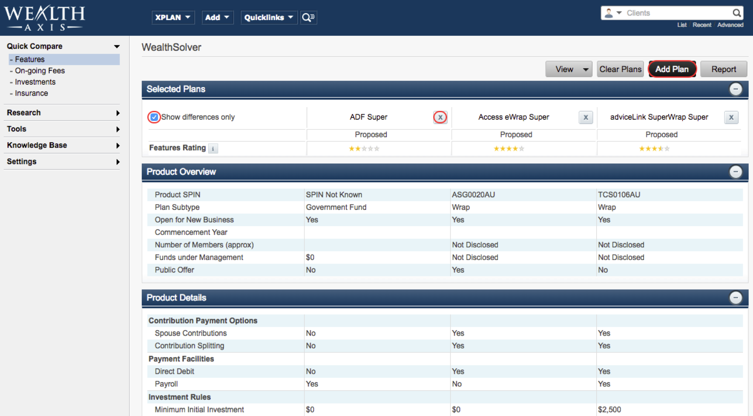
Task: Click the Payroll row label
Action: click(x=166, y=384)
